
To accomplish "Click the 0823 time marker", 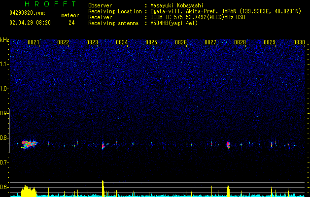I will (x=92, y=42).
